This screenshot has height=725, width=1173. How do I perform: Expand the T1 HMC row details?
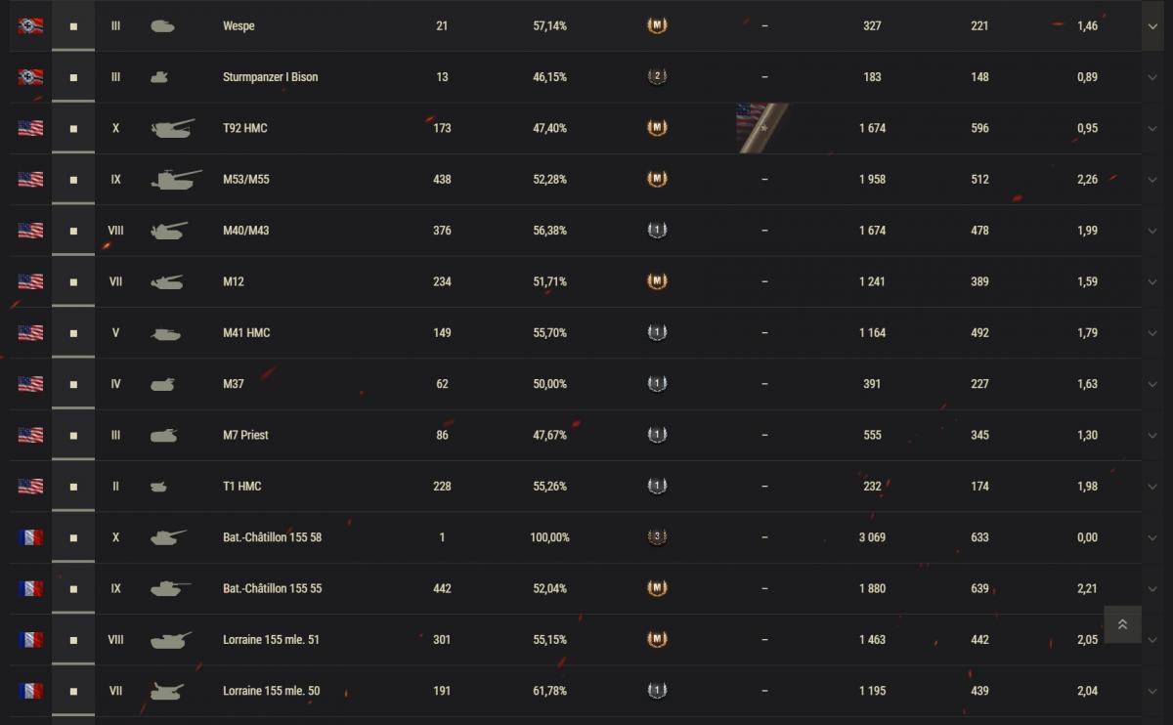coord(1152,487)
